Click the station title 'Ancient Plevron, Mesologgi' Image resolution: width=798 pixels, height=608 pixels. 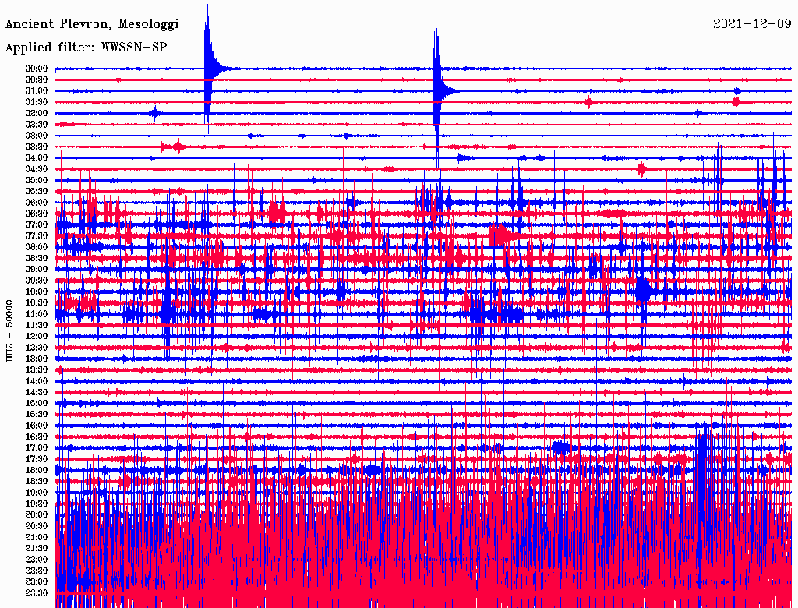pyautogui.click(x=92, y=24)
